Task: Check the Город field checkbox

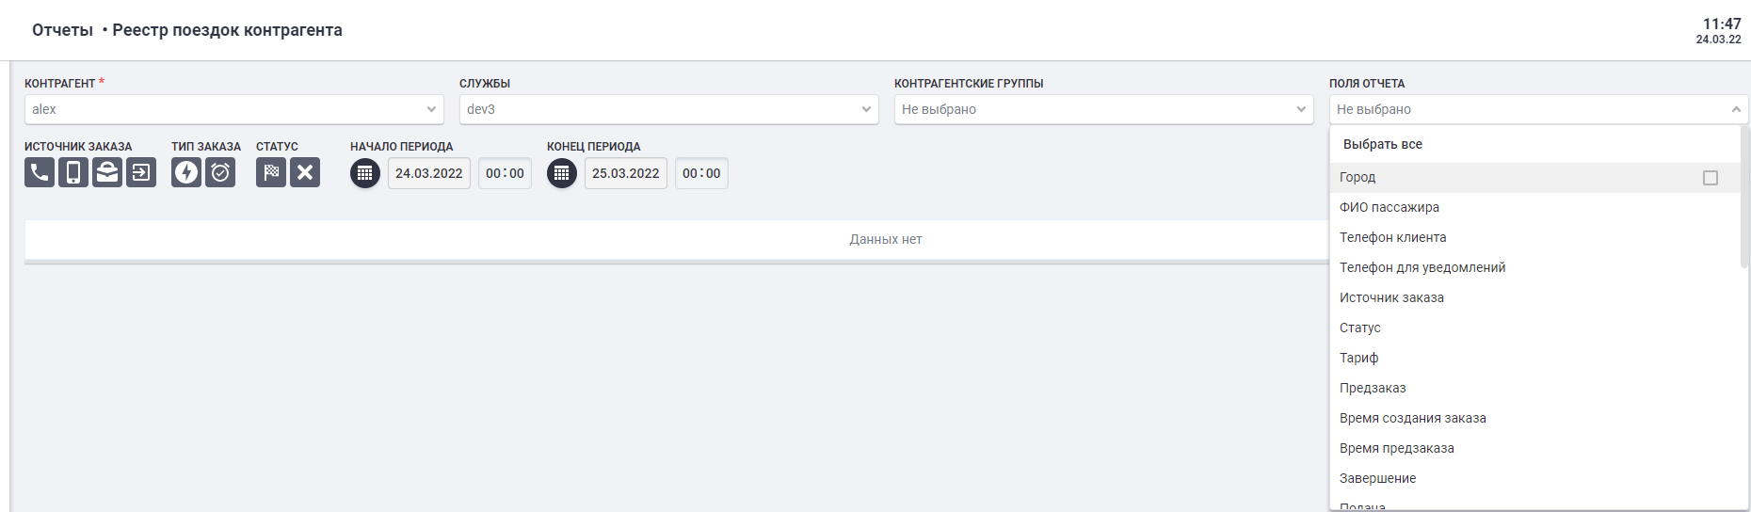Action: point(1711,178)
